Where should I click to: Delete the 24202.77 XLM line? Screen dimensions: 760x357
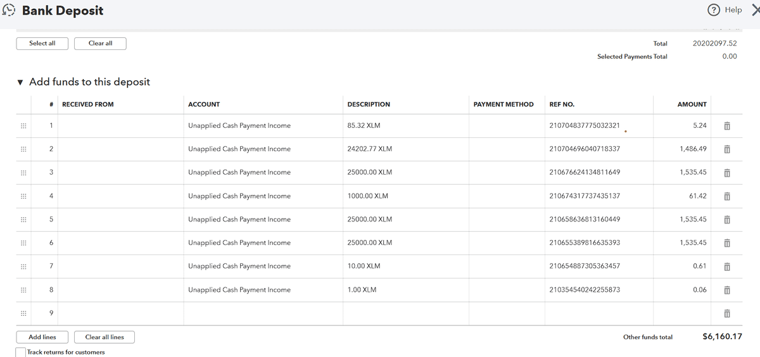(727, 149)
